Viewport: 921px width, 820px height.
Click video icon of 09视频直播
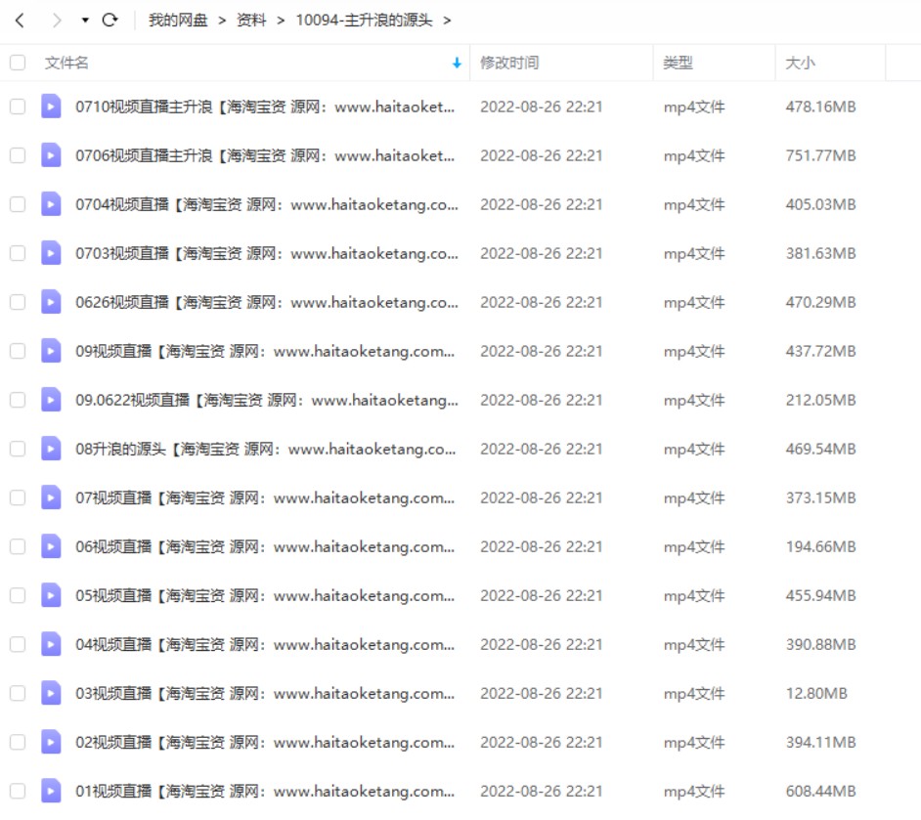coord(51,351)
